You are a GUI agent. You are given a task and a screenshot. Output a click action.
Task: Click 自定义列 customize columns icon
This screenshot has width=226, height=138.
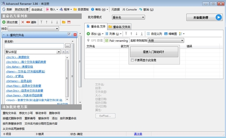(x=148, y=34)
